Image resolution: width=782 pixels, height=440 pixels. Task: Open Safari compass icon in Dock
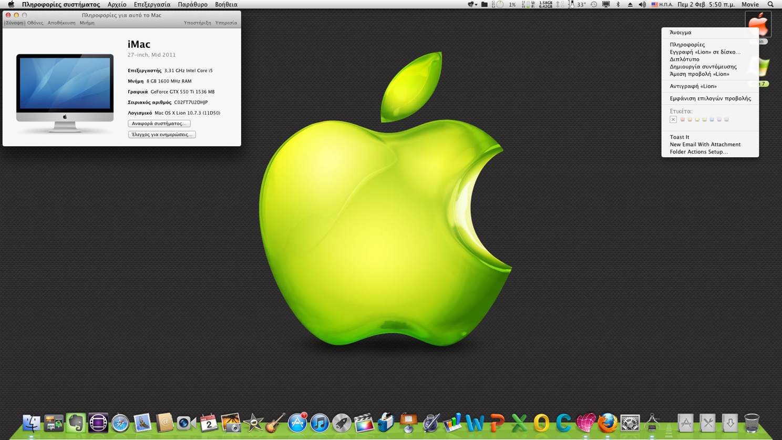(x=120, y=423)
